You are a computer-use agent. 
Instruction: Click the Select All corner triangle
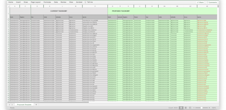click(9, 6)
